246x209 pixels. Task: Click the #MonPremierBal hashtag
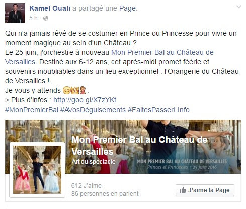pos(32,110)
